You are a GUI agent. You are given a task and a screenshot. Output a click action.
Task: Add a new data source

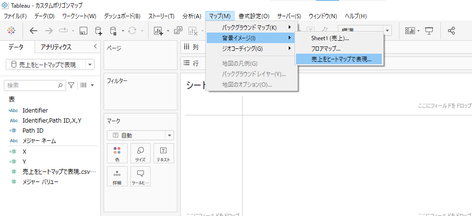98,31
